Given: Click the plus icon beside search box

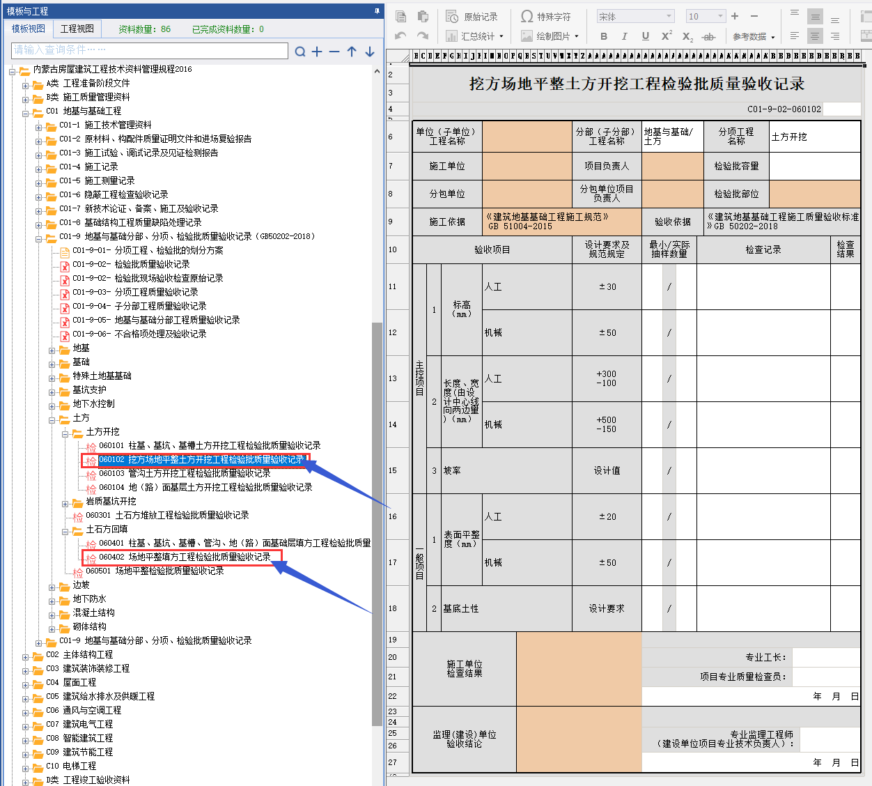Looking at the screenshot, I should (x=317, y=52).
